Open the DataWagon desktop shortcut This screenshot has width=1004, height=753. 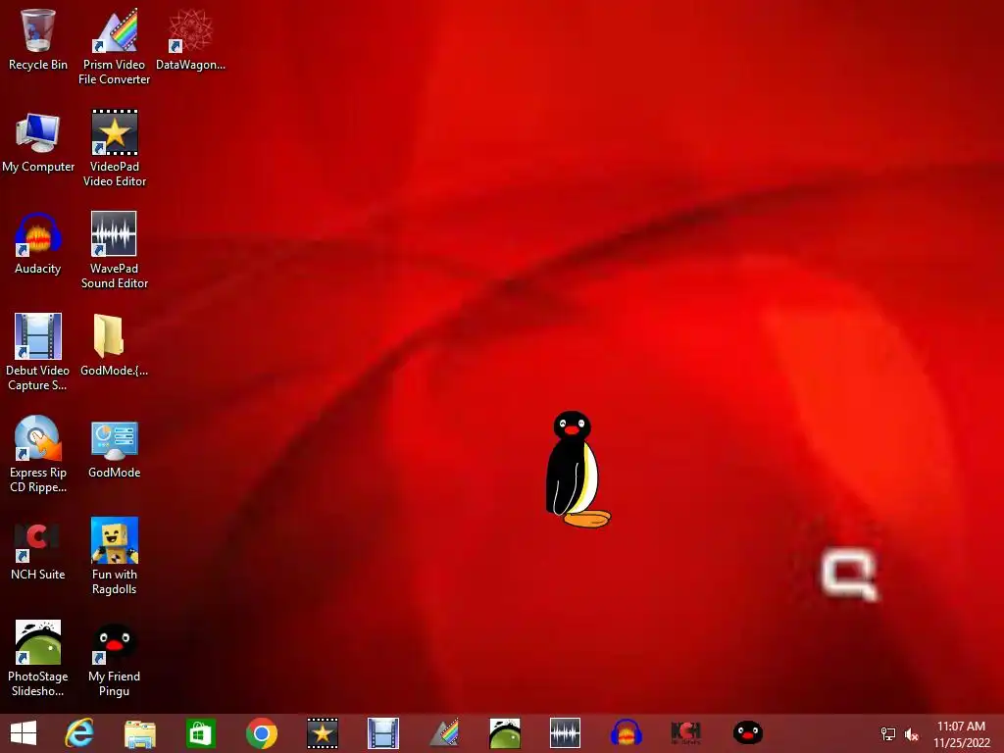coord(190,39)
